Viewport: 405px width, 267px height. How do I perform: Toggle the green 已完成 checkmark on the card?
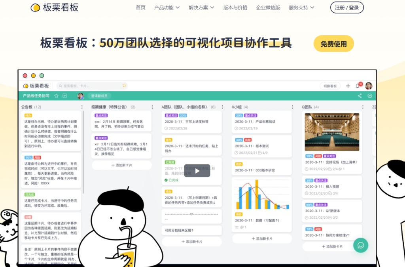tap(166, 180)
